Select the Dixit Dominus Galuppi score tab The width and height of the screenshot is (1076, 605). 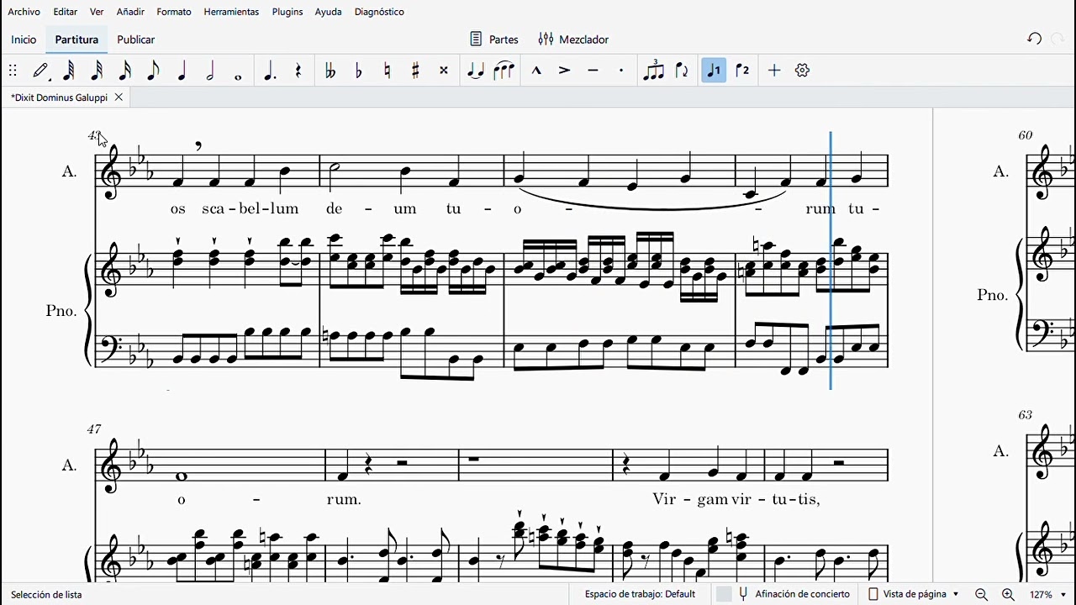click(59, 97)
